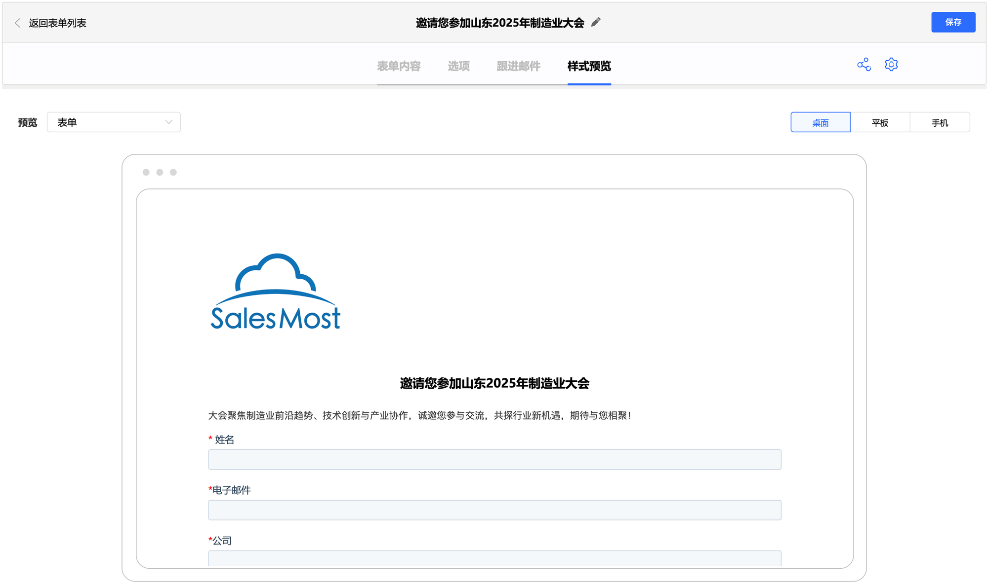
Task: Click the 公司 input field
Action: [x=494, y=558]
